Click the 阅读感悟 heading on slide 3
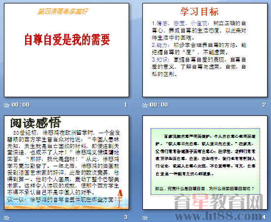271x222 pixels. 35,123
